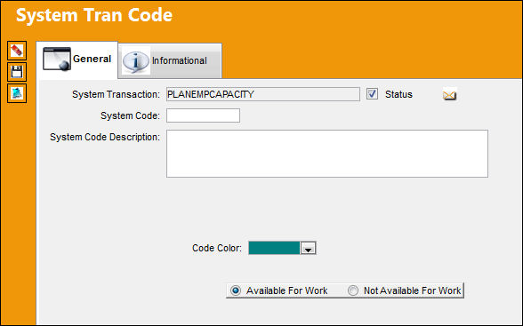Toggle the Status checkbox
Image resolution: width=523 pixels, height=326 pixels.
(372, 94)
